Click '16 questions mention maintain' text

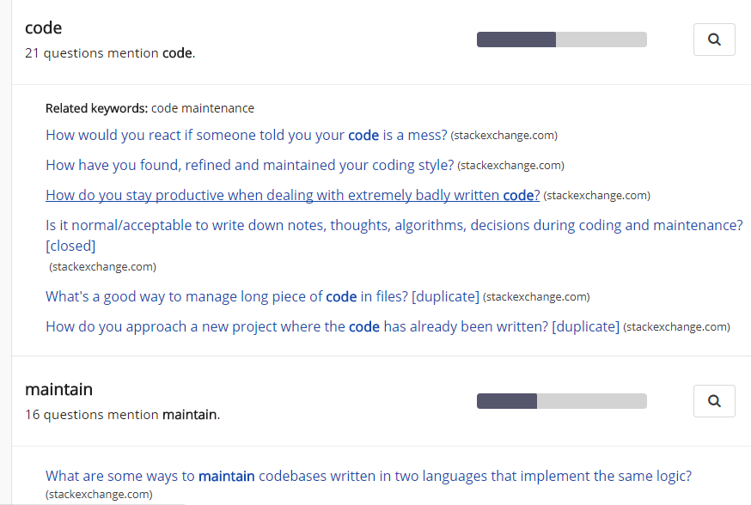coord(123,414)
